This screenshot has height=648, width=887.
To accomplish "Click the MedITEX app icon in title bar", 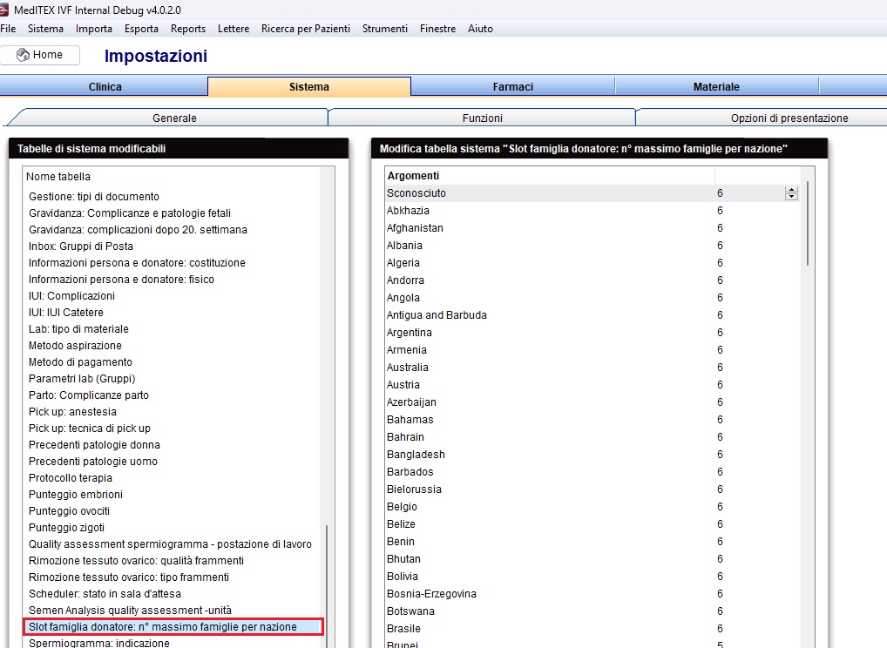I will point(3,10).
